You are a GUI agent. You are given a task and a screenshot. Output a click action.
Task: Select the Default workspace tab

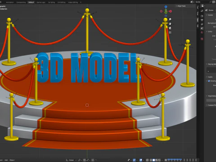[31, 2]
